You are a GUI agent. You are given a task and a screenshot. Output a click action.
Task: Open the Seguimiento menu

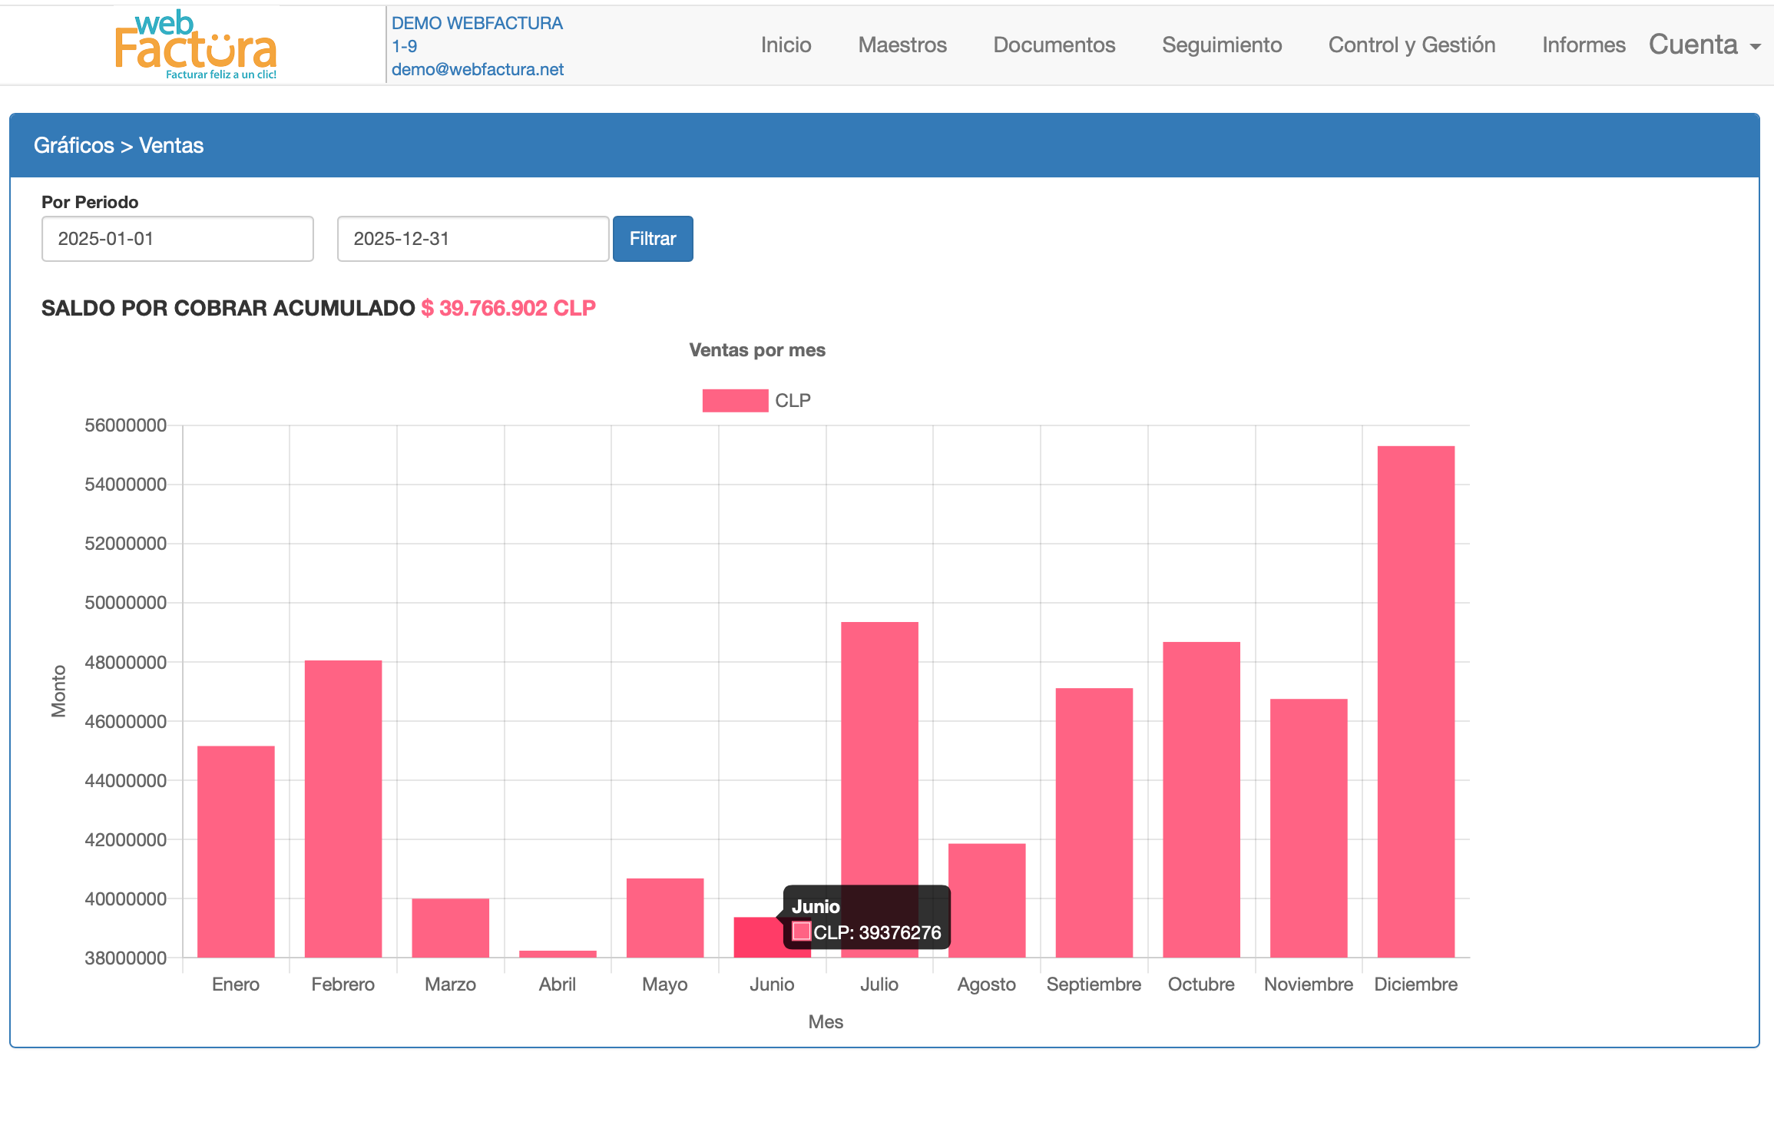pos(1221,45)
